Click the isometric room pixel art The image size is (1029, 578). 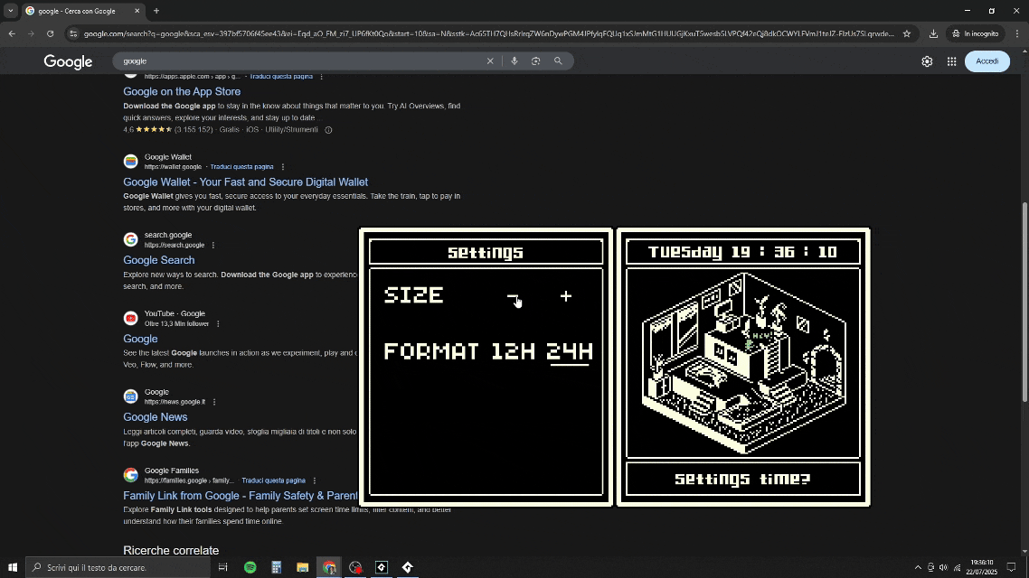click(743, 363)
